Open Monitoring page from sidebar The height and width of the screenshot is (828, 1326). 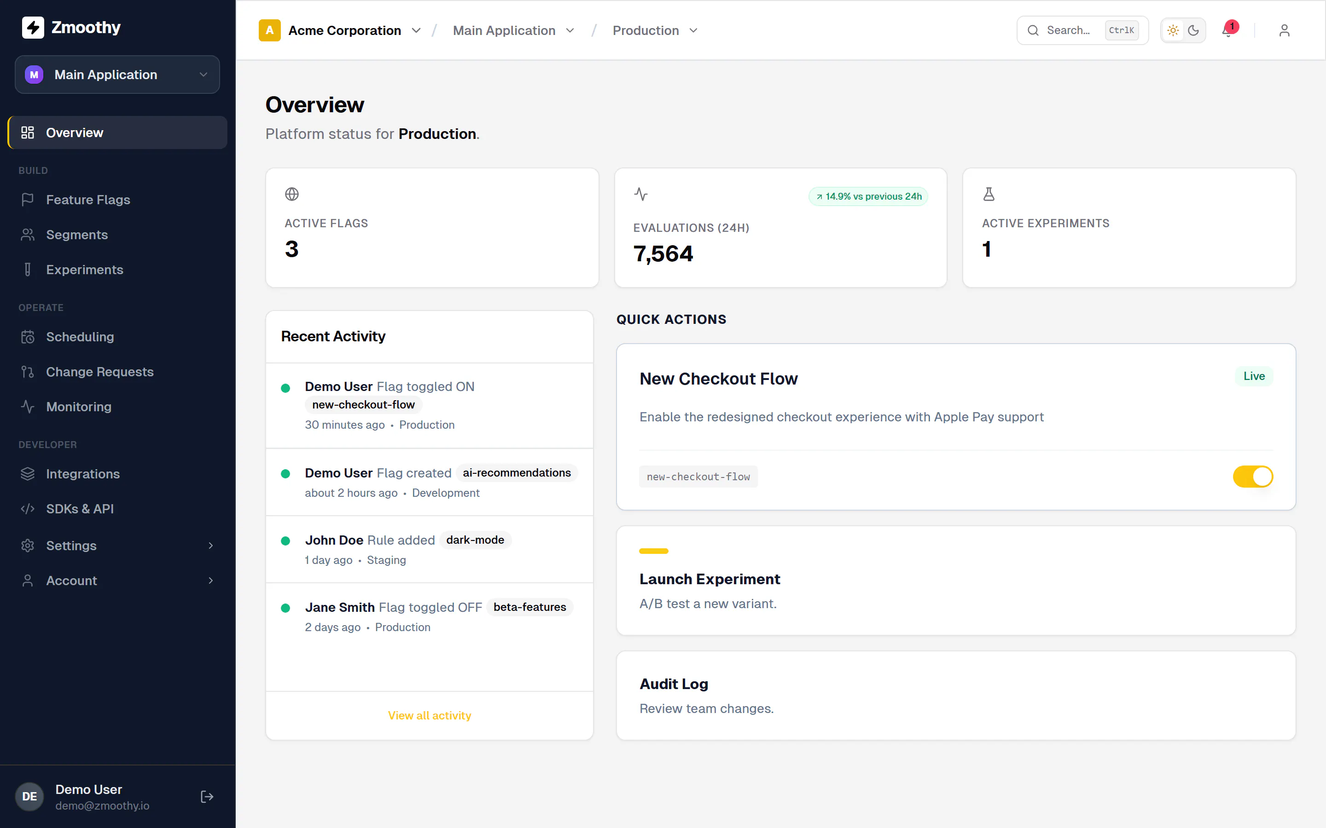117,407
